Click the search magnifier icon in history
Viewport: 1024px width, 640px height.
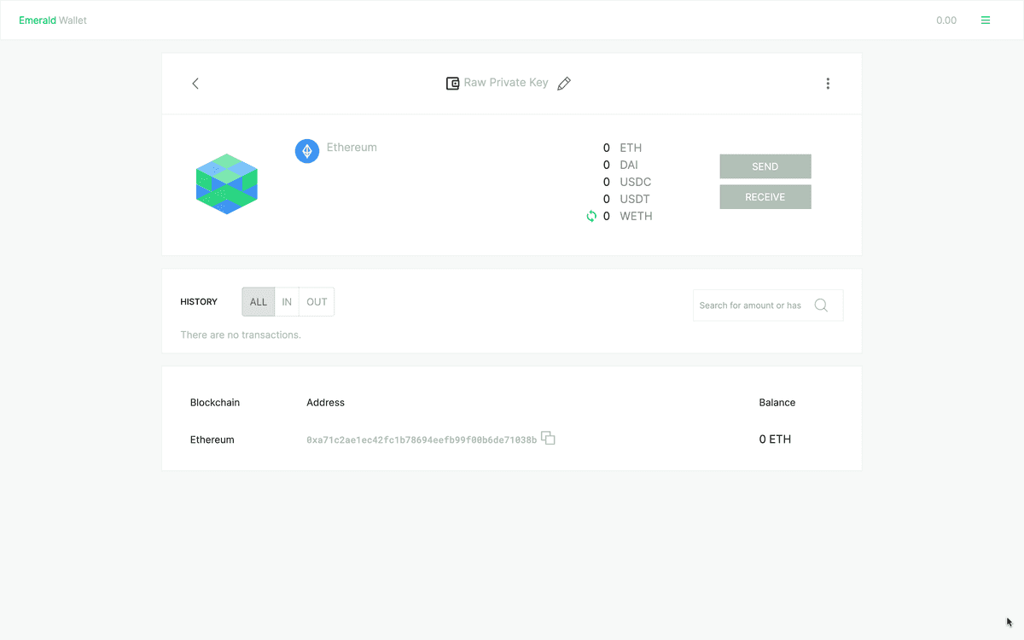click(x=821, y=305)
